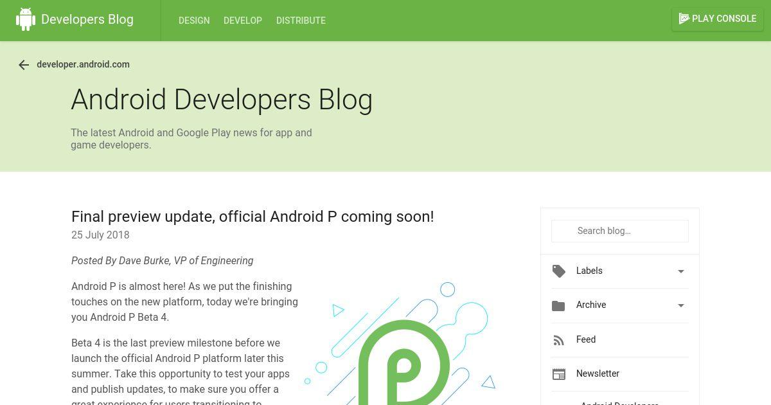Open the Developers Blog home title
Image resolution: width=771 pixels, height=405 pixels.
pyautogui.click(x=87, y=19)
